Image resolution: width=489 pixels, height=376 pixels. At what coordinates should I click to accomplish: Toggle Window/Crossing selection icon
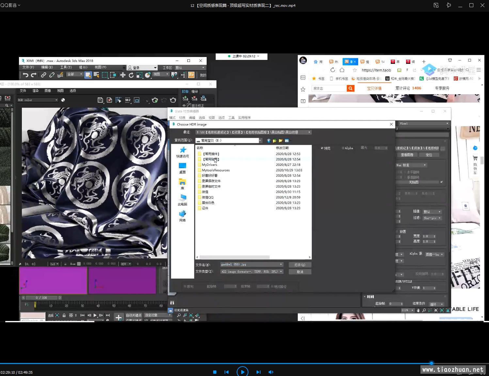point(113,75)
